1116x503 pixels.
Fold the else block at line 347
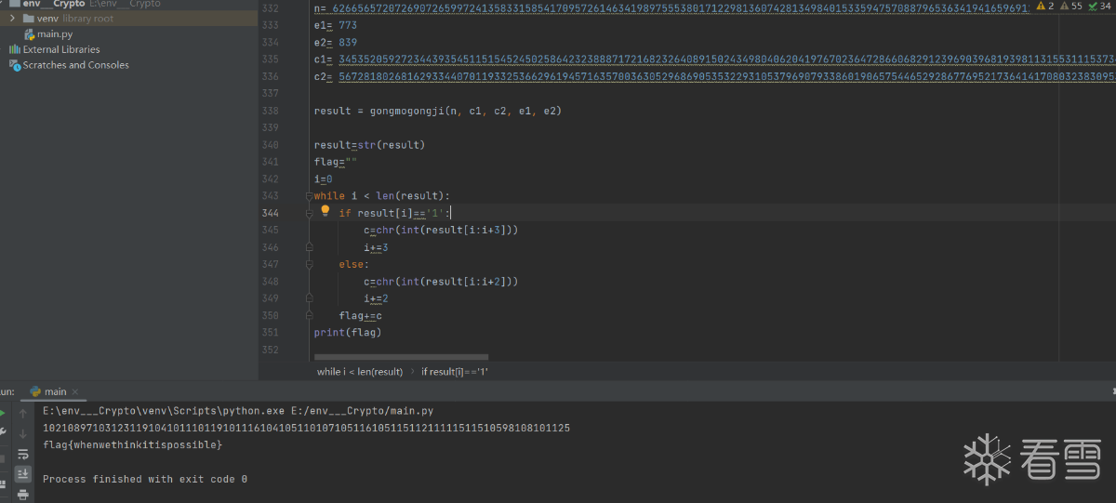point(310,265)
